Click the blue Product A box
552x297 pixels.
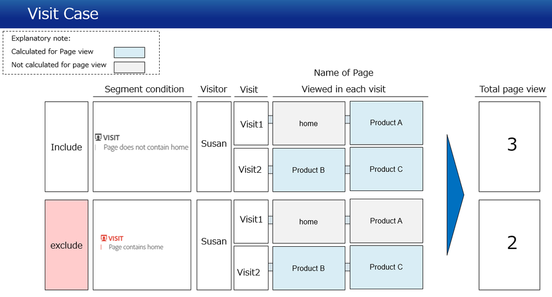(x=386, y=123)
